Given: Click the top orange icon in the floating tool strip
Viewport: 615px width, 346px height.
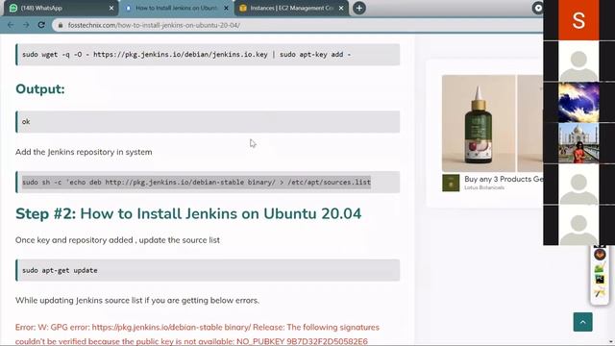Looking at the screenshot, I should click(600, 254).
